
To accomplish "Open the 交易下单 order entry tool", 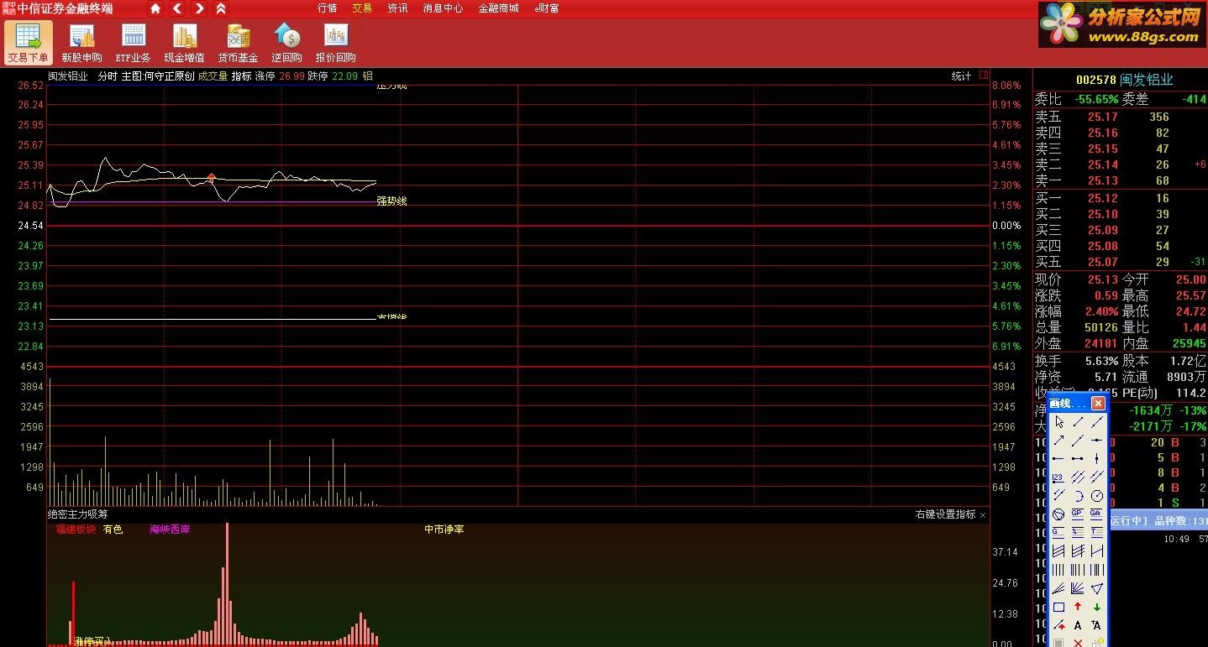I will coord(28,42).
